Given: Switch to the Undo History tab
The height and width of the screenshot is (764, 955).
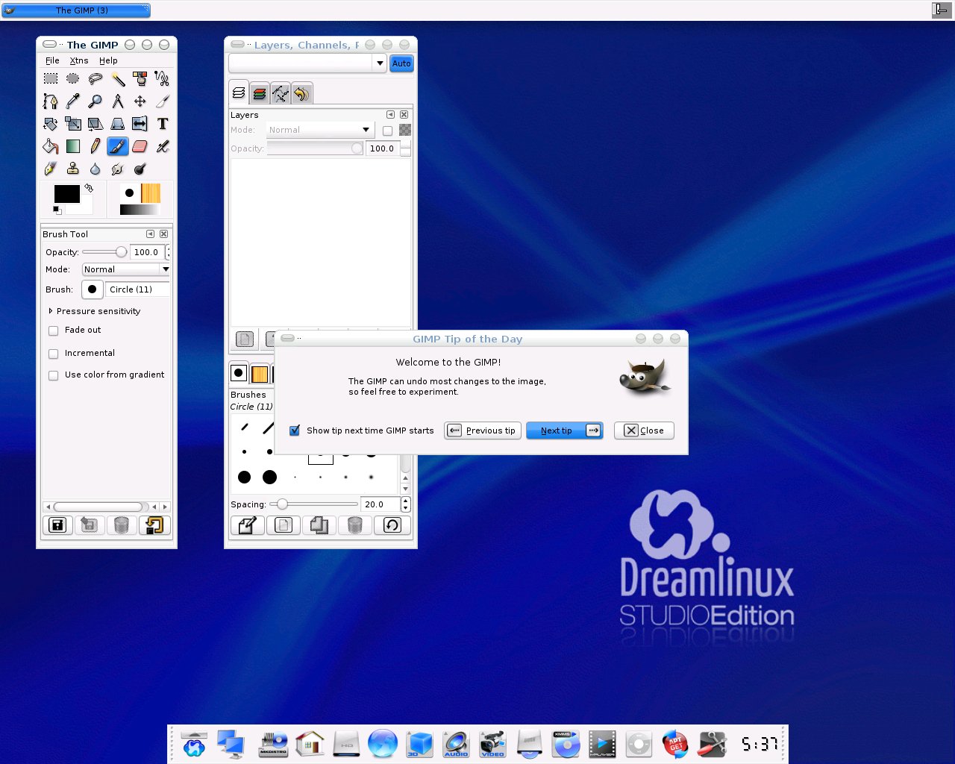Looking at the screenshot, I should tap(301, 93).
